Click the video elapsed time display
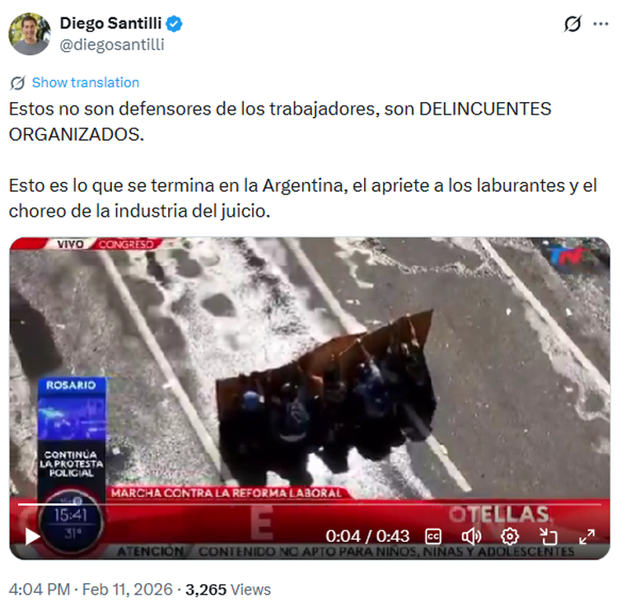 click(x=367, y=536)
